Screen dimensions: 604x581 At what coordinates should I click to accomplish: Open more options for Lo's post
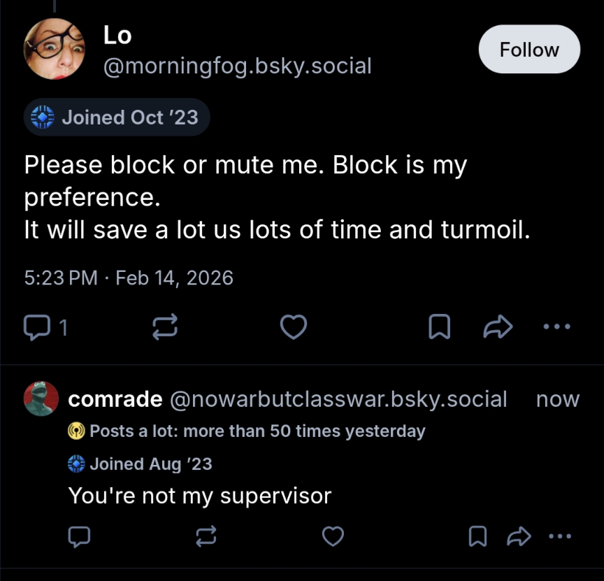pos(557,327)
